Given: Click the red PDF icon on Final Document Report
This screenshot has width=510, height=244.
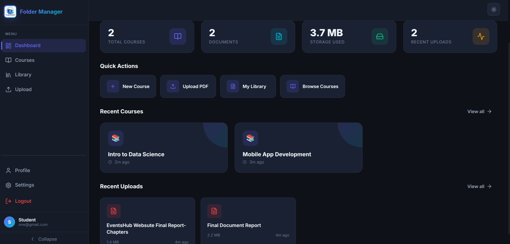Looking at the screenshot, I should pos(214,211).
